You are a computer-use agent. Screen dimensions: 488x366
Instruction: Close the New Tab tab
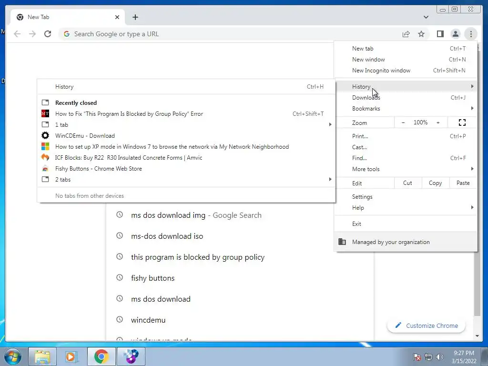pyautogui.click(x=117, y=17)
